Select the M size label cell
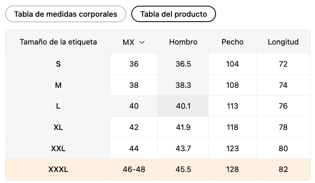315x183 pixels. pos(58,85)
